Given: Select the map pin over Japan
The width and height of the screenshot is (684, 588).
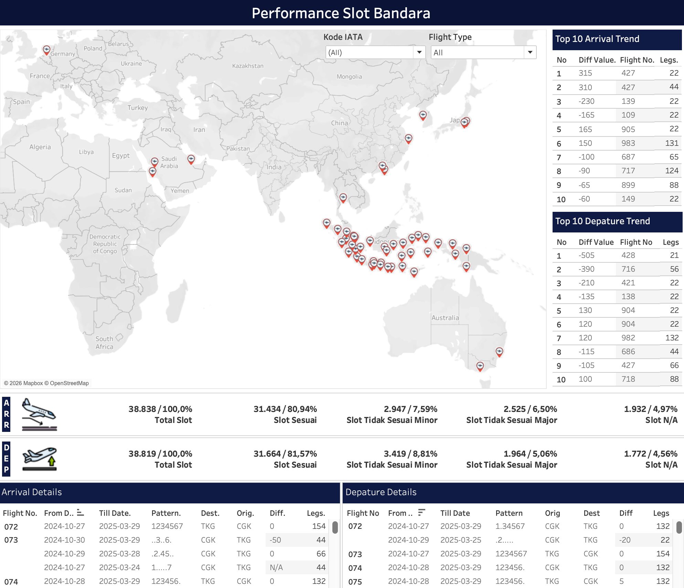Looking at the screenshot, I should 465,121.
